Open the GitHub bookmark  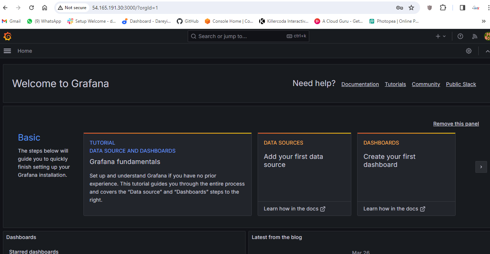click(188, 21)
